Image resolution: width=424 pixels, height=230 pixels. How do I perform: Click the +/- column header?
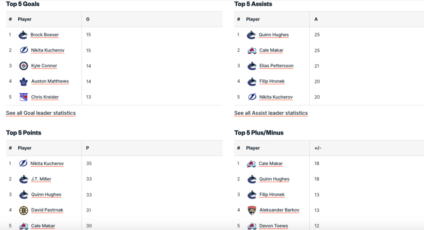tap(318, 148)
